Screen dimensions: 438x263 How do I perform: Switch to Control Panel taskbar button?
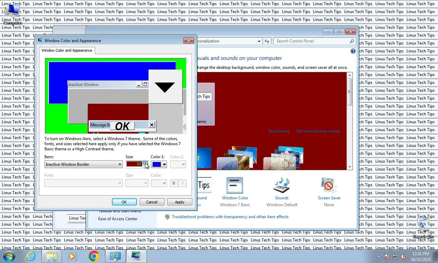115,256
